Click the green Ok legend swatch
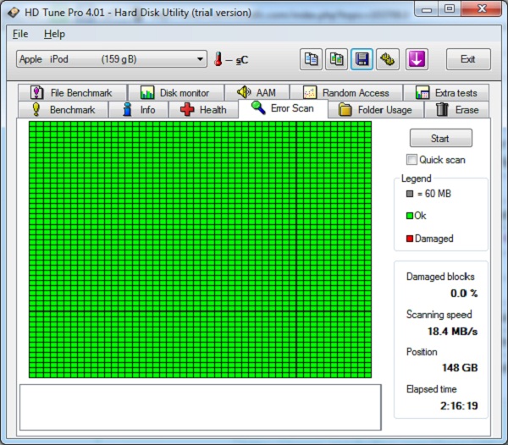508x445 pixels. pyautogui.click(x=410, y=216)
